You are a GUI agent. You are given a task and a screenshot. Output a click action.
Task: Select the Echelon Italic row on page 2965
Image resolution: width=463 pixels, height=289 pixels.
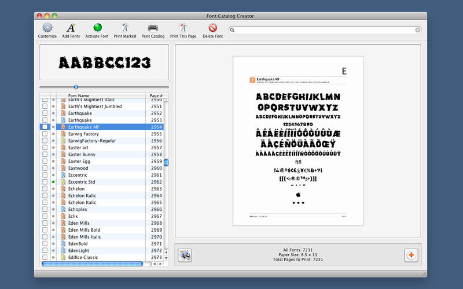pyautogui.click(x=102, y=203)
